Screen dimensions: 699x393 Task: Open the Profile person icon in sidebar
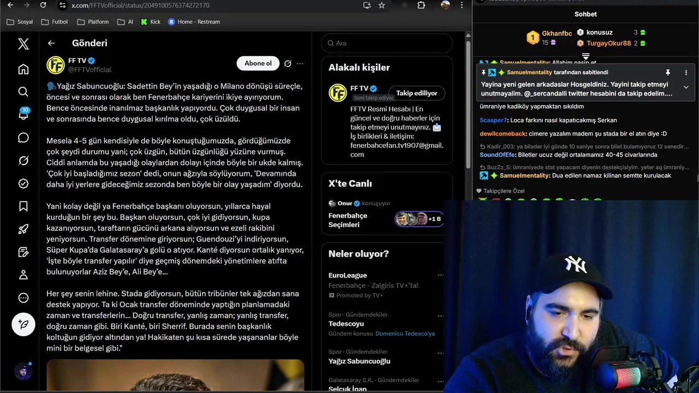pyautogui.click(x=23, y=275)
